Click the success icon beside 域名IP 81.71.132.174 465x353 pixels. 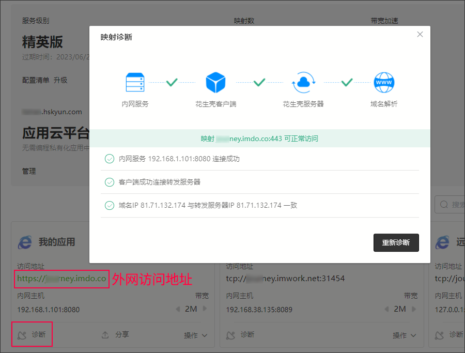coord(110,205)
